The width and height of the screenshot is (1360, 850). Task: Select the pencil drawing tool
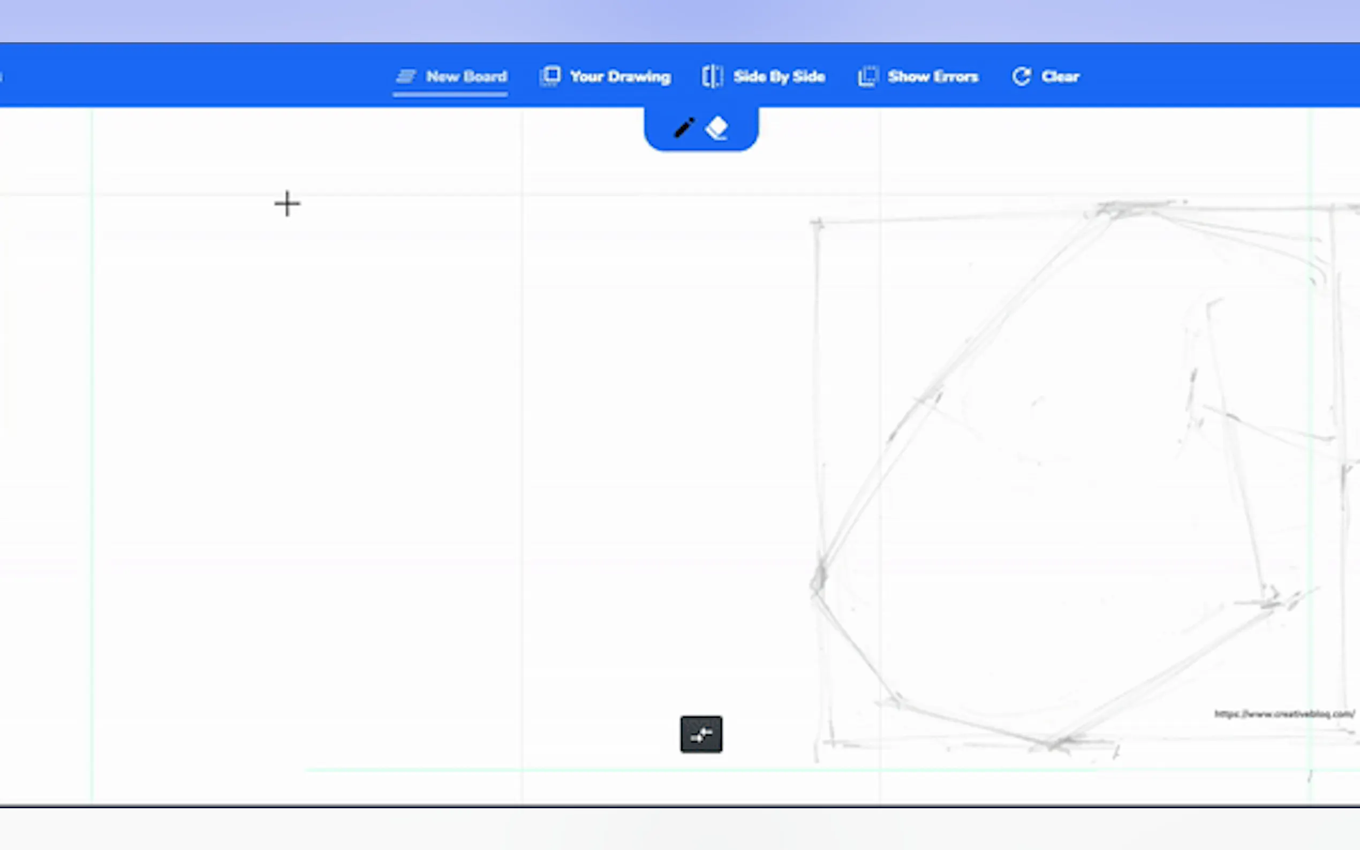[x=684, y=127]
